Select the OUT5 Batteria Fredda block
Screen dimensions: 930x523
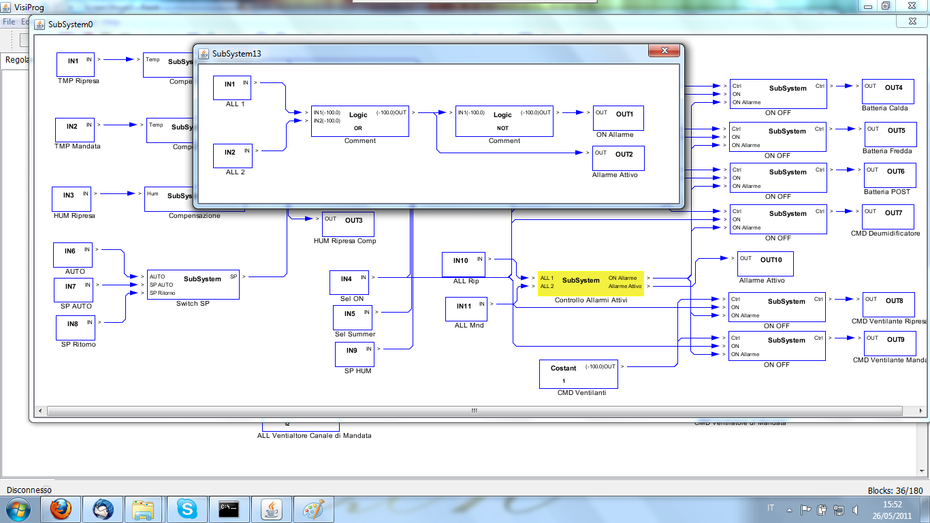coord(890,134)
